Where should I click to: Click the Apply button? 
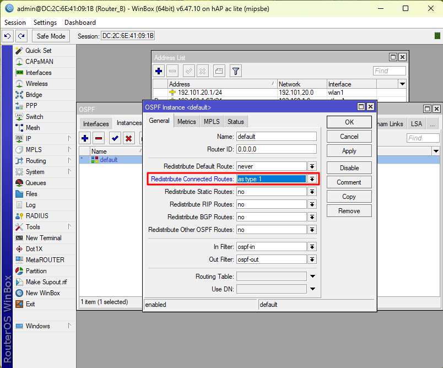pos(349,151)
